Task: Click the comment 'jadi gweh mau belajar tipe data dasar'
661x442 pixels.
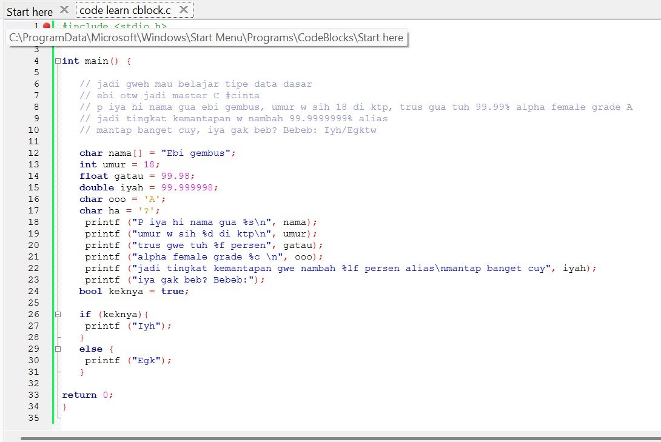Action: pos(196,84)
